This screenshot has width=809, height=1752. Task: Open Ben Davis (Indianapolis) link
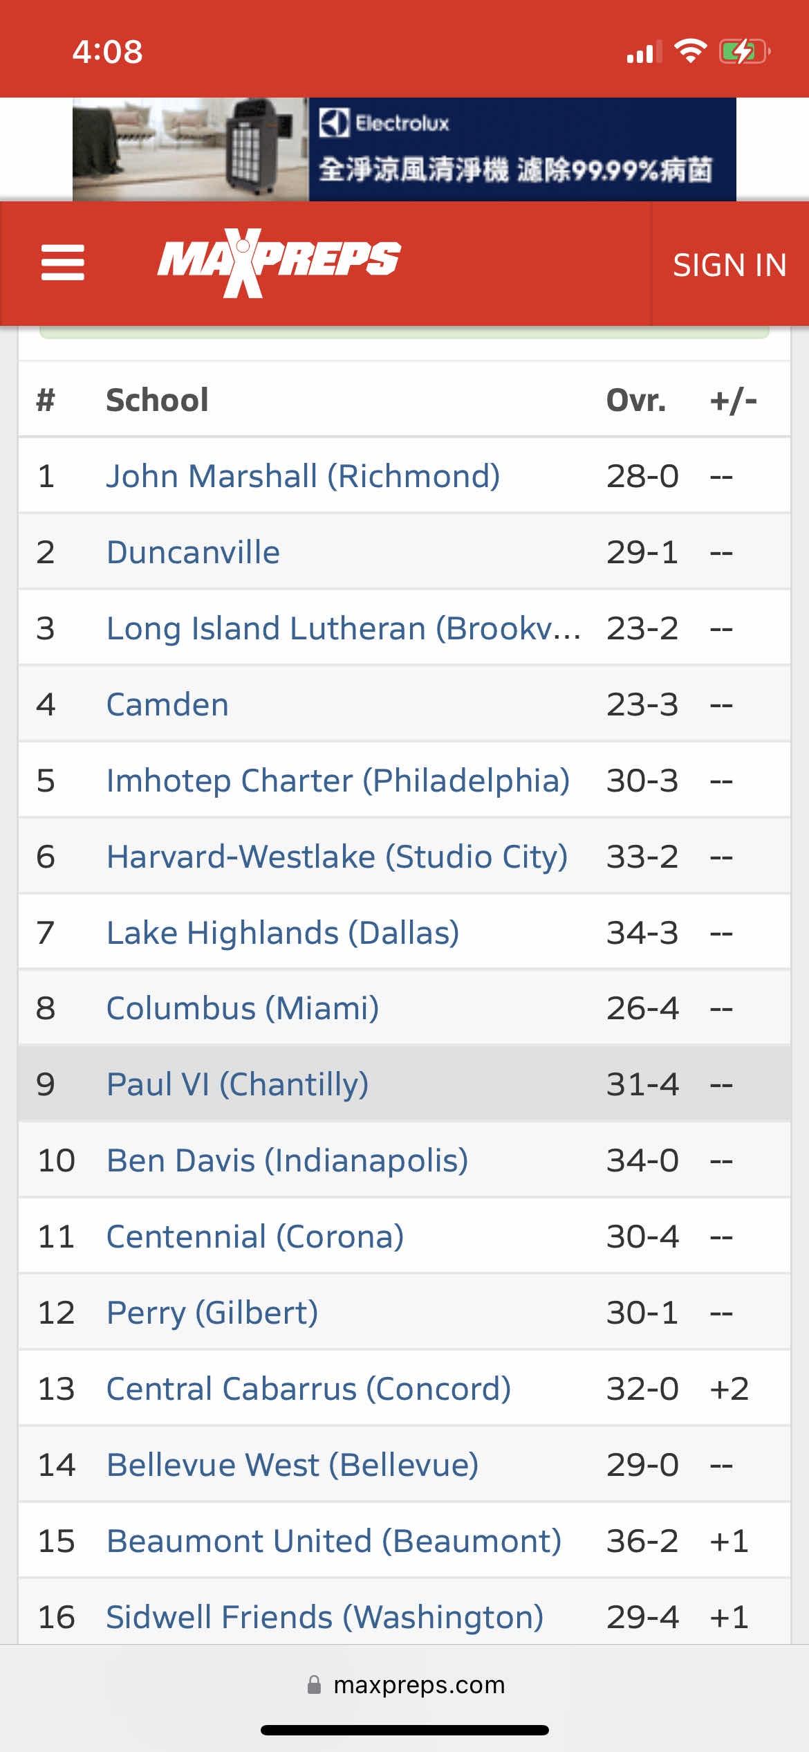(x=287, y=1160)
